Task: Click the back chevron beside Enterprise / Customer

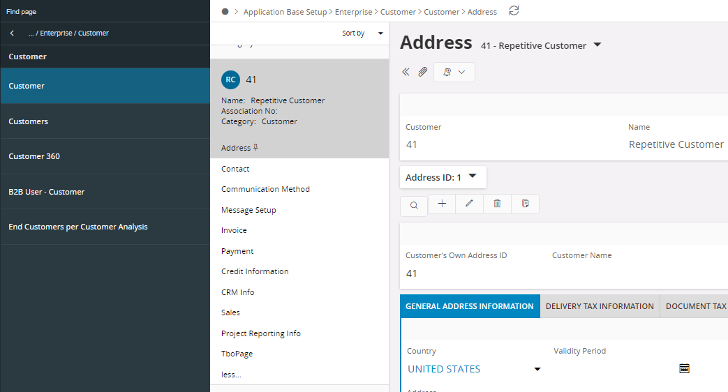Action: pos(12,33)
